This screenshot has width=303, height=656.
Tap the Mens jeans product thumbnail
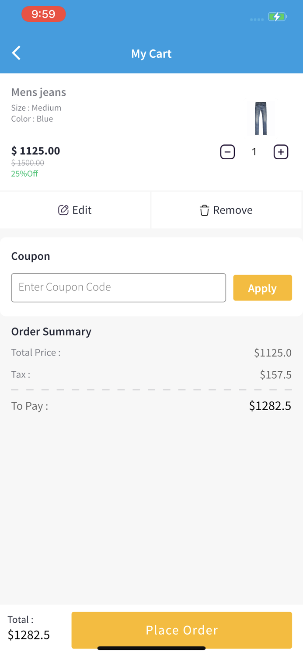[x=261, y=118]
